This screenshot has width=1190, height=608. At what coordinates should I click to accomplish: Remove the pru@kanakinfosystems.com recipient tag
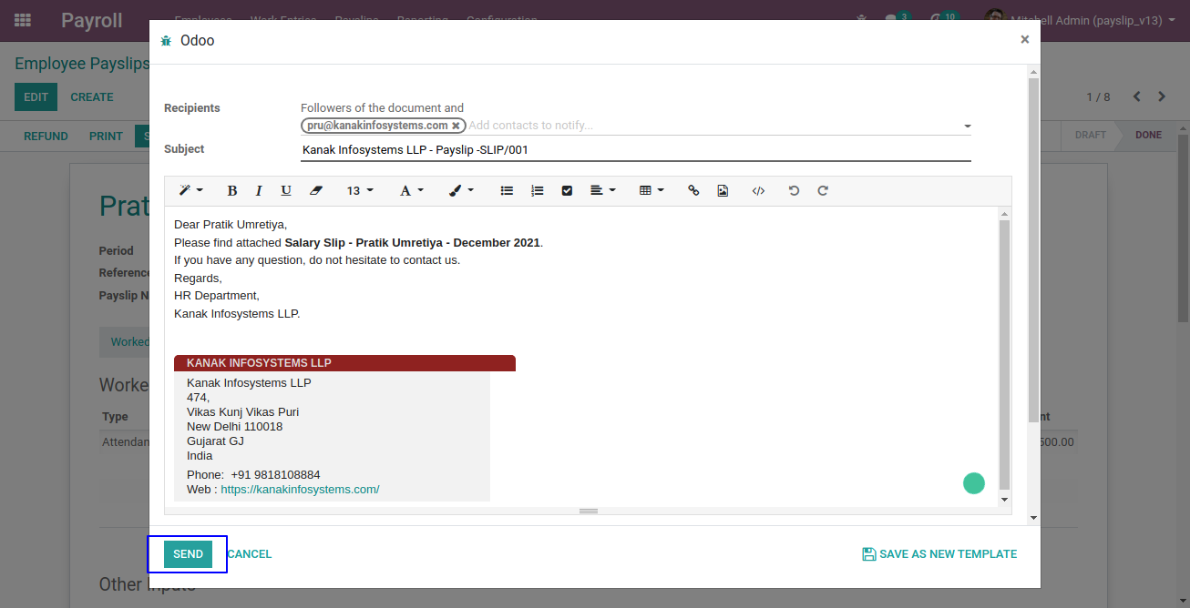(x=456, y=126)
